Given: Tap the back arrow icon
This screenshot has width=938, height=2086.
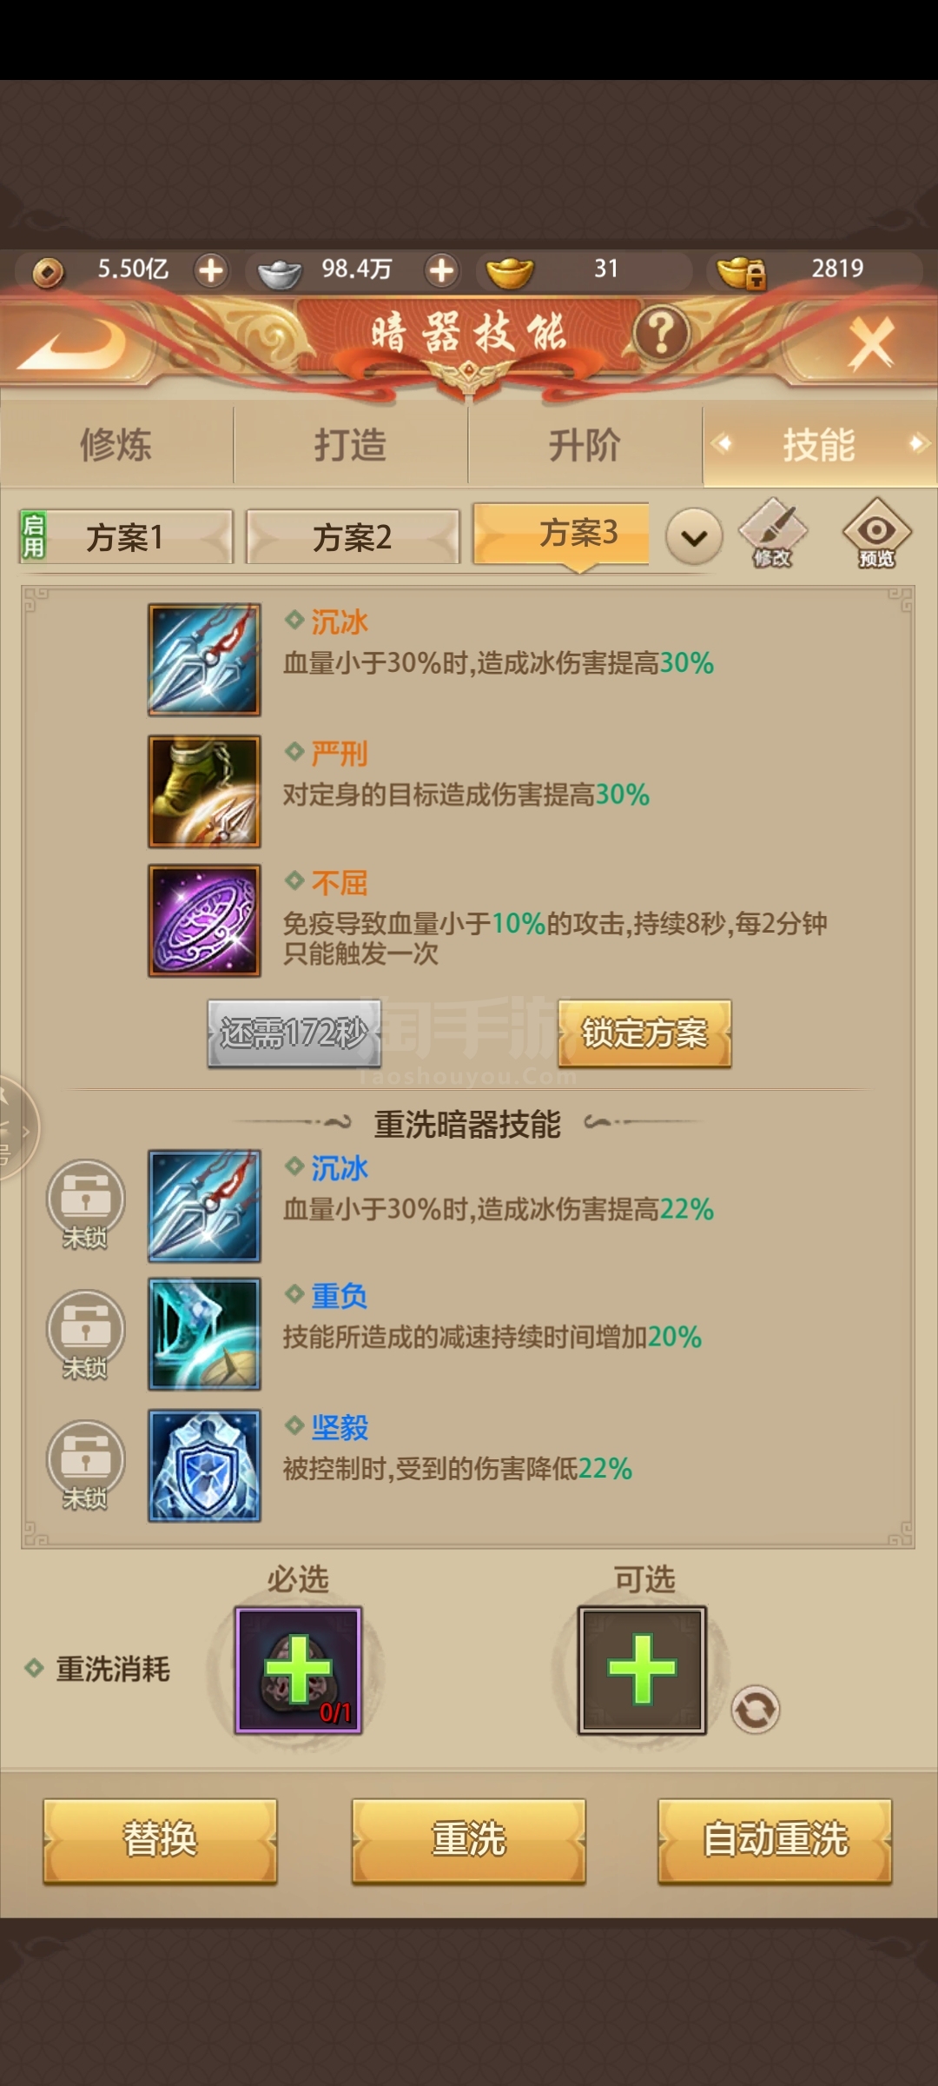Looking at the screenshot, I should click(x=74, y=342).
